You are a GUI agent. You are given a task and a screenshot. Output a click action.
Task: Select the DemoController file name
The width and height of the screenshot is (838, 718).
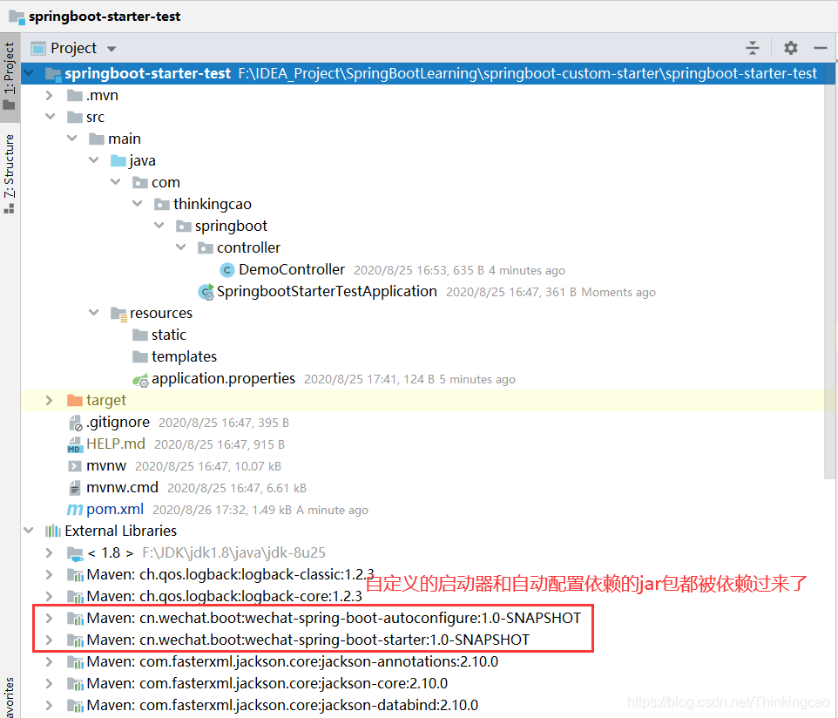292,269
